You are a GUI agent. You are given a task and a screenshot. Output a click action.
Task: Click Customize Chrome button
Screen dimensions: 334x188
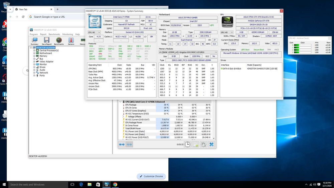click(151, 176)
